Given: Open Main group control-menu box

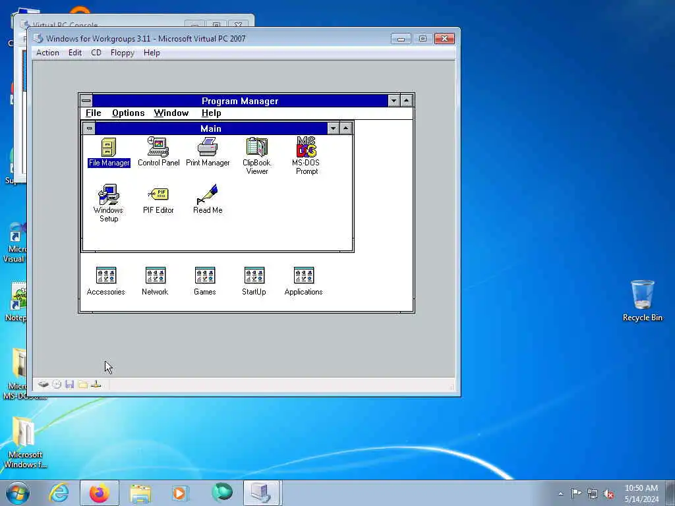Looking at the screenshot, I should [x=89, y=128].
